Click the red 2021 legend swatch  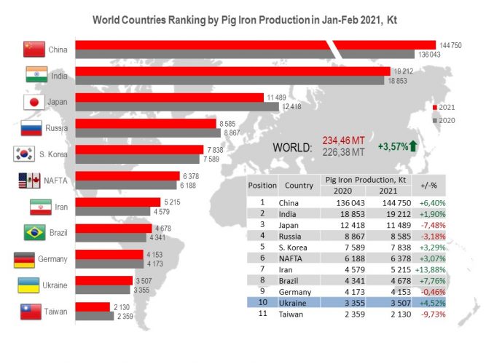[x=435, y=108]
